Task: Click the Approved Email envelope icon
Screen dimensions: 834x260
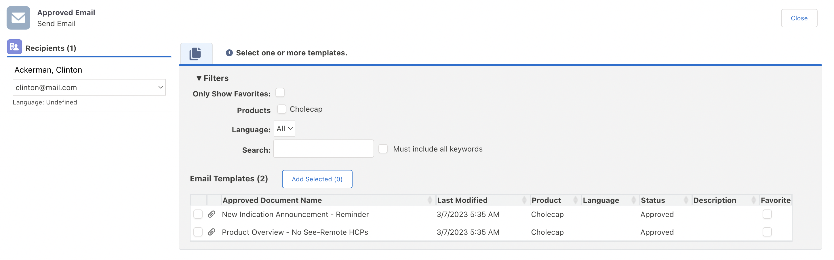Action: 18,18
